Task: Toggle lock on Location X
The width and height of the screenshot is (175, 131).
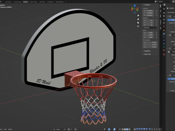Action: tap(156, 11)
